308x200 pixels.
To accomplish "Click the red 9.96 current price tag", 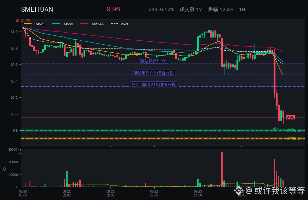I will [290, 117].
